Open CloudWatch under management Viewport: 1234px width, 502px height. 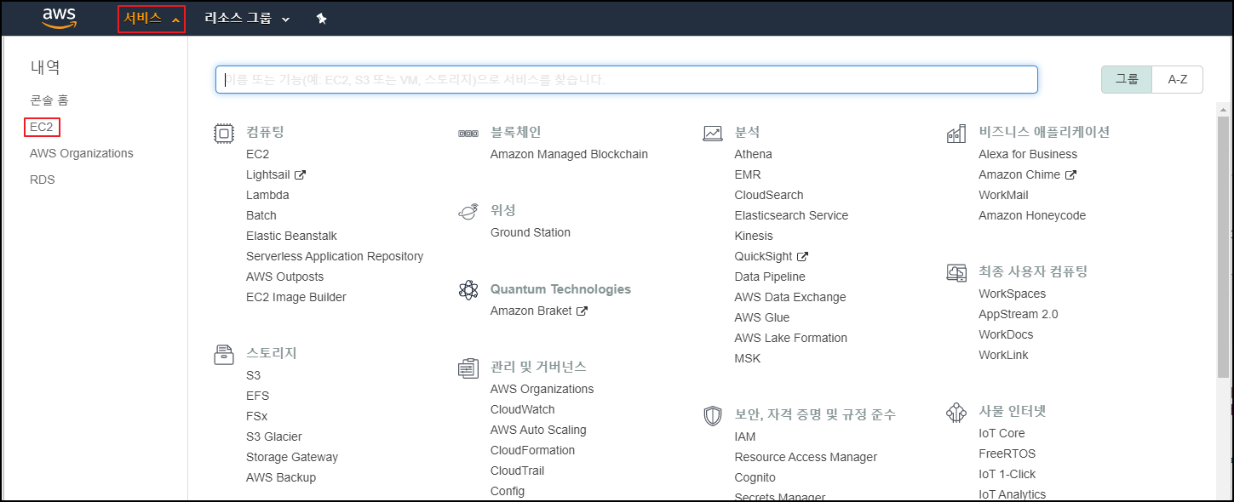click(523, 409)
